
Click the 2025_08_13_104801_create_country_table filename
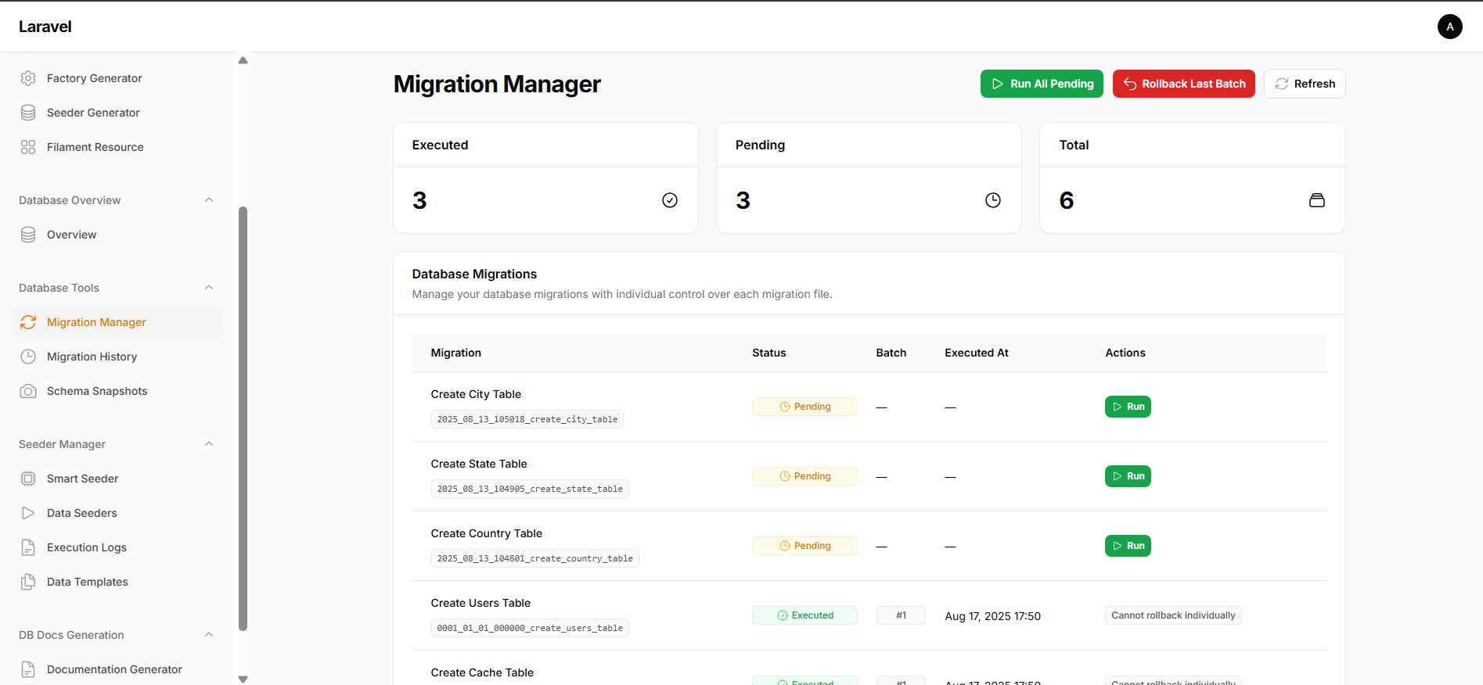point(535,558)
